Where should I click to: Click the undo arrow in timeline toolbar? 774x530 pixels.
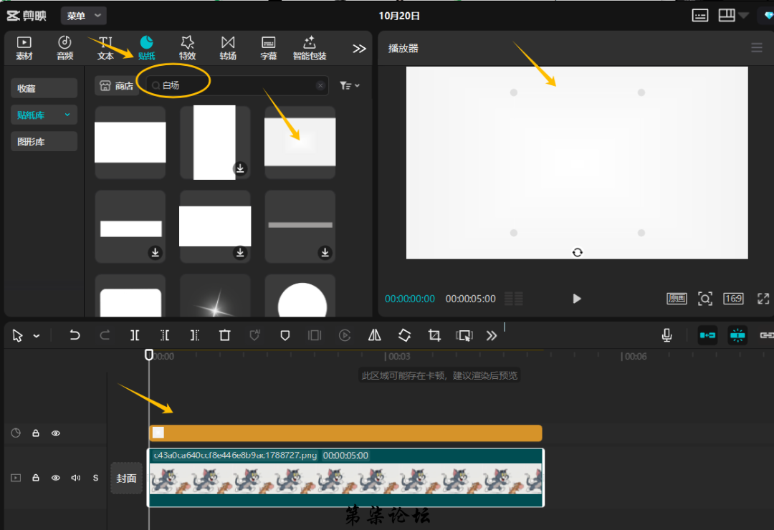(75, 335)
